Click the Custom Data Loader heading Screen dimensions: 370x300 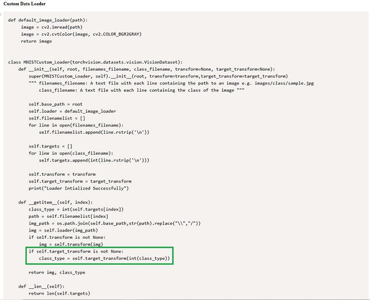(23, 4)
